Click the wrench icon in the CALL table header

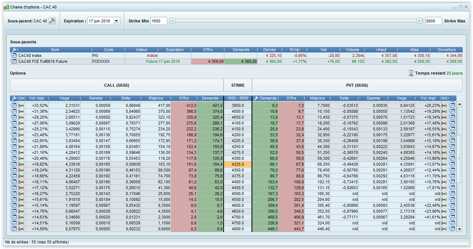(x=14, y=98)
